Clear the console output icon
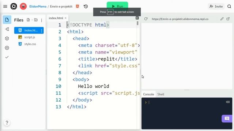This screenshot has width=234, height=131. 228,102
